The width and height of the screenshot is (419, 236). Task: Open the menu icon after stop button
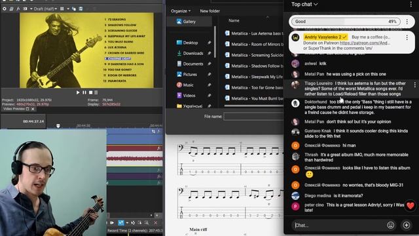(96, 92)
